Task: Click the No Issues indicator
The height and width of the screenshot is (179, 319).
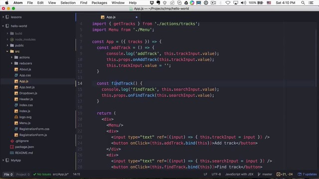Action: (x=42, y=174)
